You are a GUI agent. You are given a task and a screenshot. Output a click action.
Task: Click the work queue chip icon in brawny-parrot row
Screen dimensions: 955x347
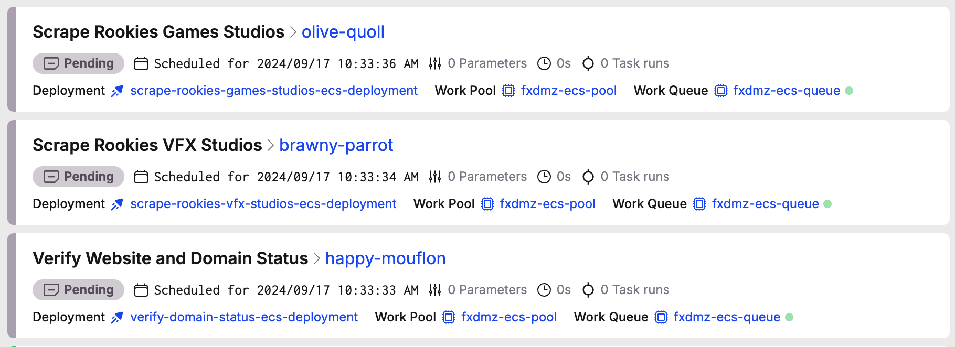[x=699, y=204]
